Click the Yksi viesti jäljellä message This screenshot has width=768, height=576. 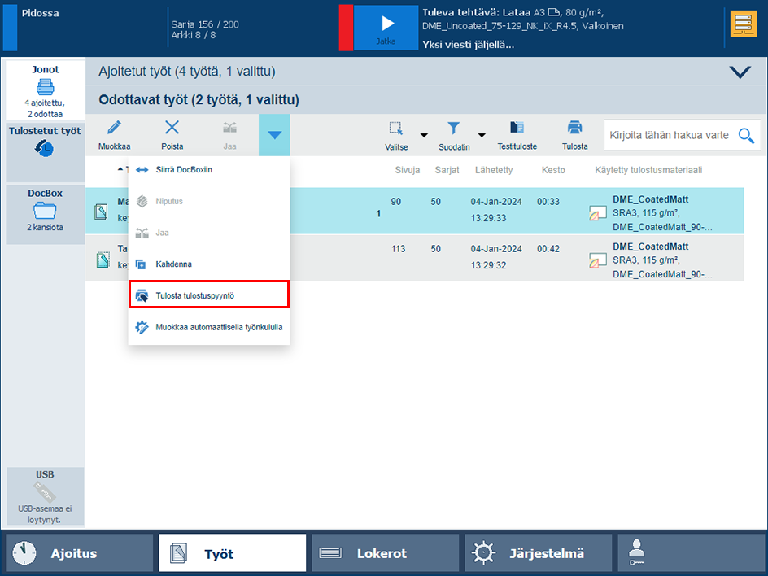469,45
